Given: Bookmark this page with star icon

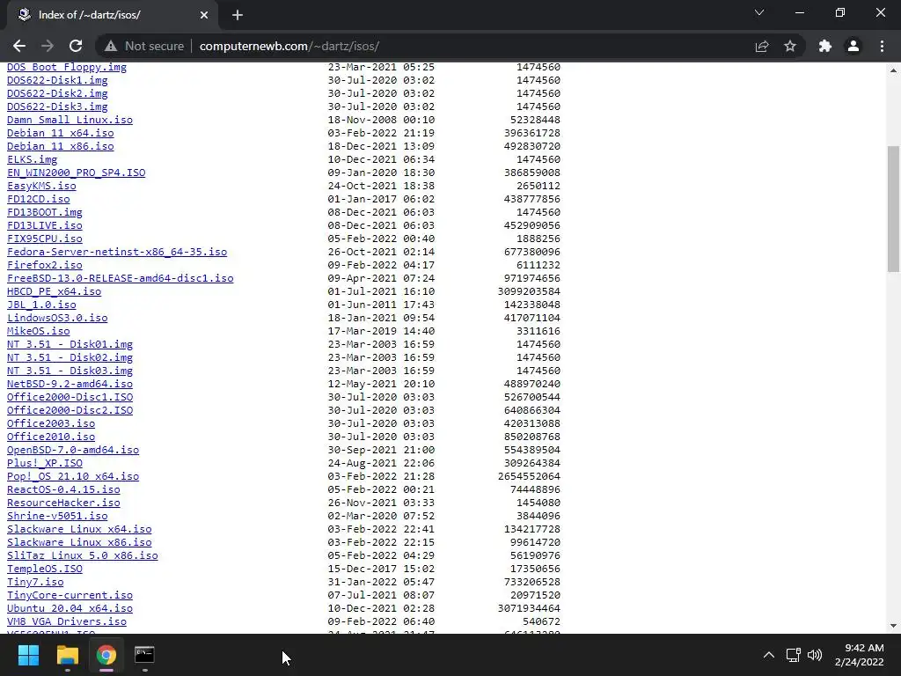Looking at the screenshot, I should [x=790, y=46].
